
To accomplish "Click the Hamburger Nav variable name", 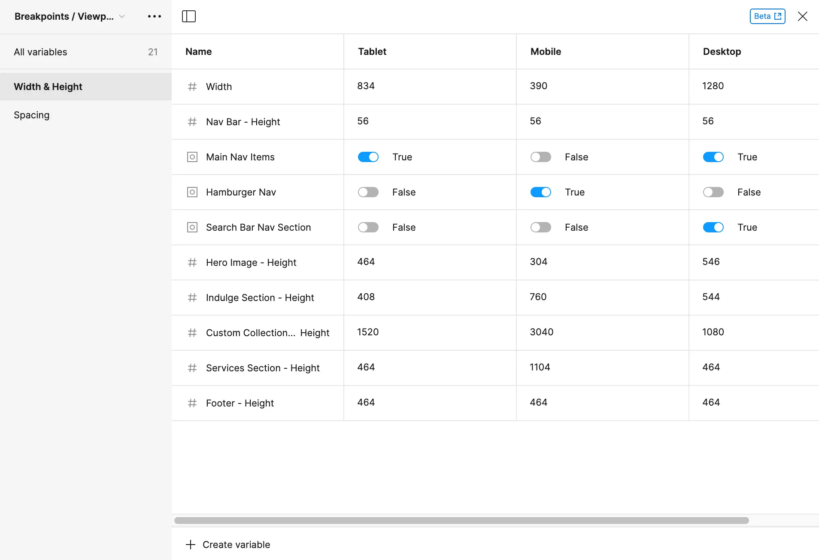I will (241, 192).
